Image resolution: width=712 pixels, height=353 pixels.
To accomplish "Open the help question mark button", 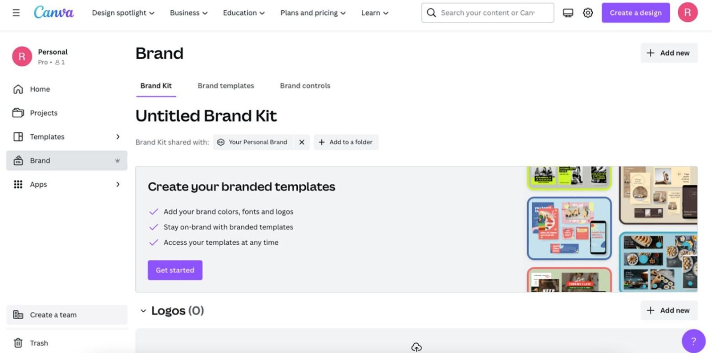I will [693, 341].
